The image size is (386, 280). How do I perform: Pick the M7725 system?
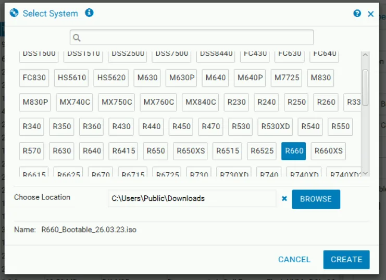tap(287, 78)
